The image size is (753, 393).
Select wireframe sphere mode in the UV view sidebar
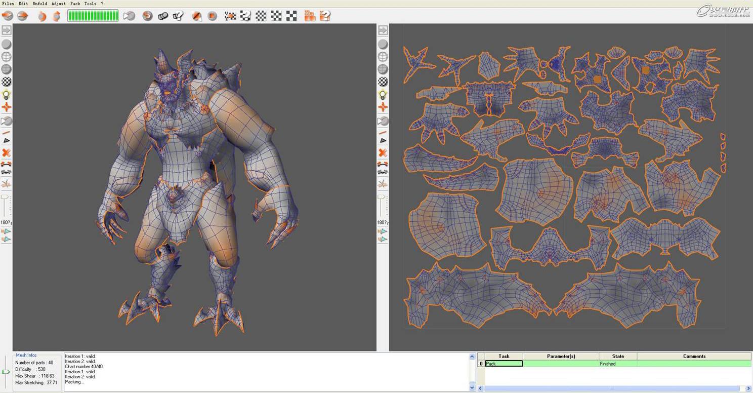click(x=383, y=57)
